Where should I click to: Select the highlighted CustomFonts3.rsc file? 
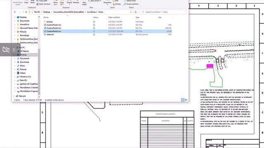pyautogui.click(x=107, y=31)
